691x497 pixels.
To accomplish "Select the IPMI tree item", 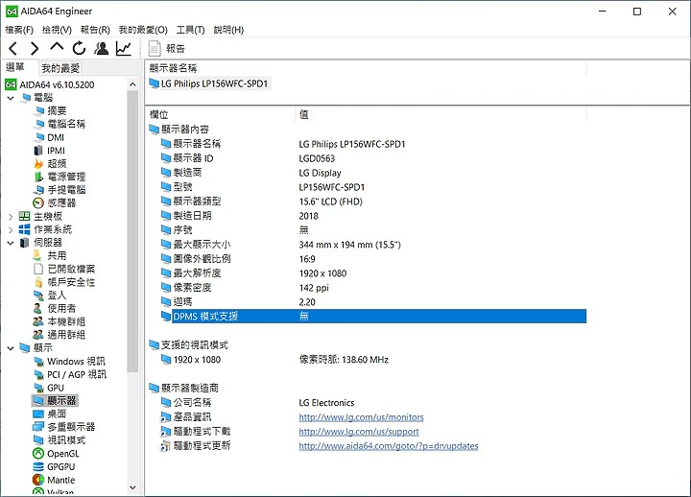I will (x=49, y=151).
